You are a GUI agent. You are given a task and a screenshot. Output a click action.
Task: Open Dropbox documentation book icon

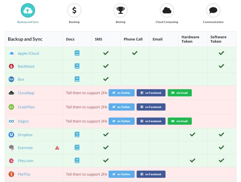click(x=77, y=134)
